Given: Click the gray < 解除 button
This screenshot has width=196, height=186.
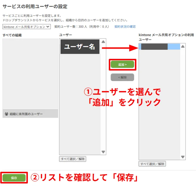Looking at the screenshot, I should pyautogui.click(x=122, y=77).
